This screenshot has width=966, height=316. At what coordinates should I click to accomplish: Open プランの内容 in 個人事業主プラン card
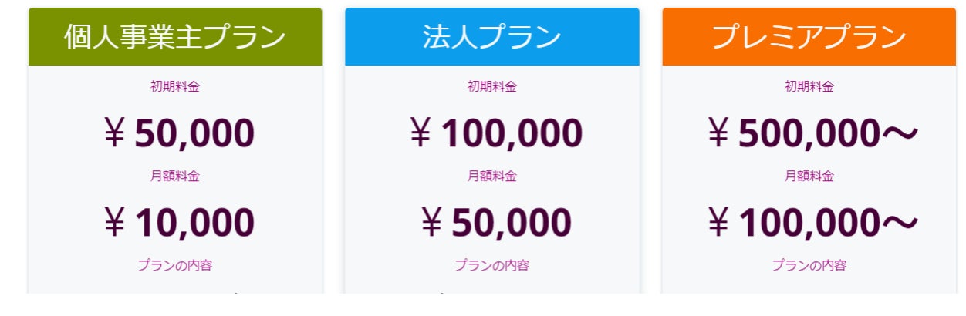click(175, 265)
